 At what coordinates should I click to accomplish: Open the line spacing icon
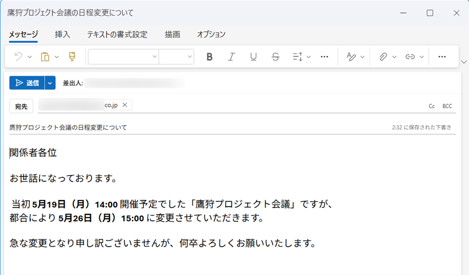click(x=298, y=57)
